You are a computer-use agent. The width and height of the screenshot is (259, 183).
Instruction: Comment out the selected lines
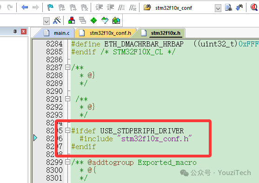(121, 7)
